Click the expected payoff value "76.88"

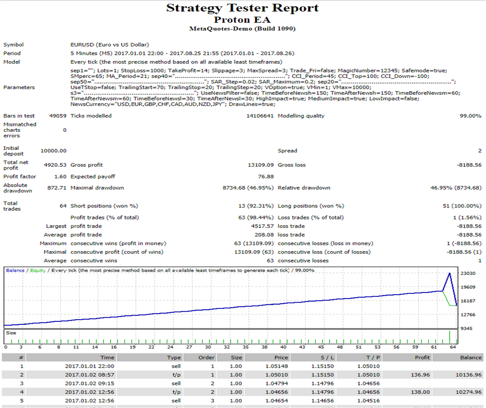coord(266,177)
